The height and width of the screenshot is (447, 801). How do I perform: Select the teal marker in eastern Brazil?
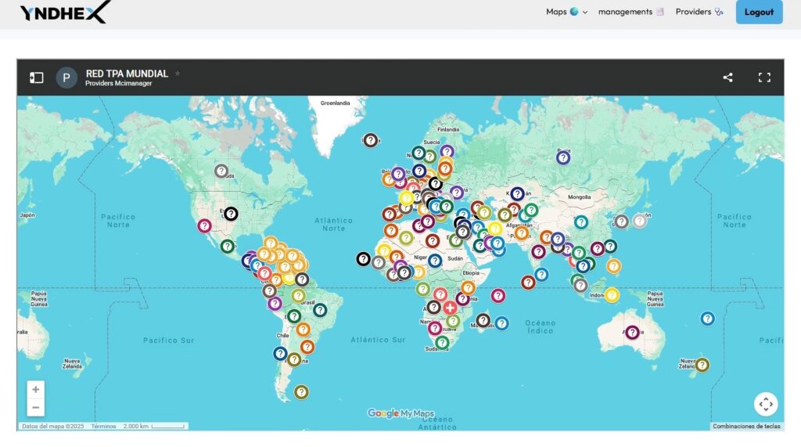[x=320, y=310]
